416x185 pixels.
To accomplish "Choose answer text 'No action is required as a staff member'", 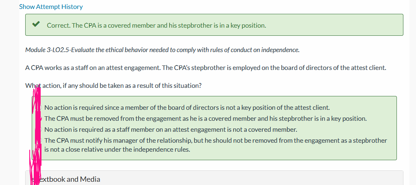I will click(171, 130).
